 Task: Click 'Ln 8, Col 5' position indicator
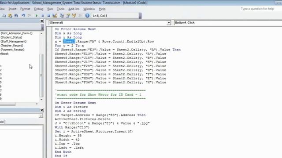tap(100, 16)
